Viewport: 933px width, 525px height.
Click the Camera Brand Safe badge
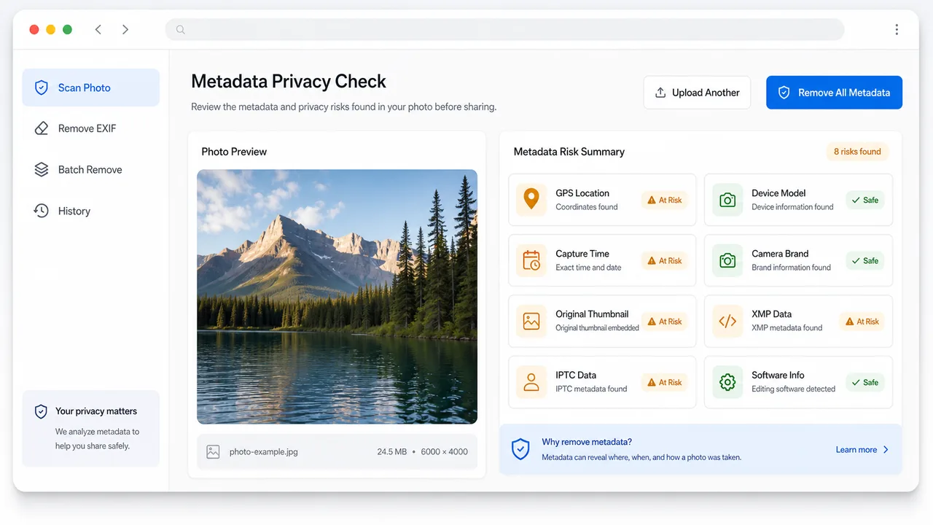click(x=864, y=260)
